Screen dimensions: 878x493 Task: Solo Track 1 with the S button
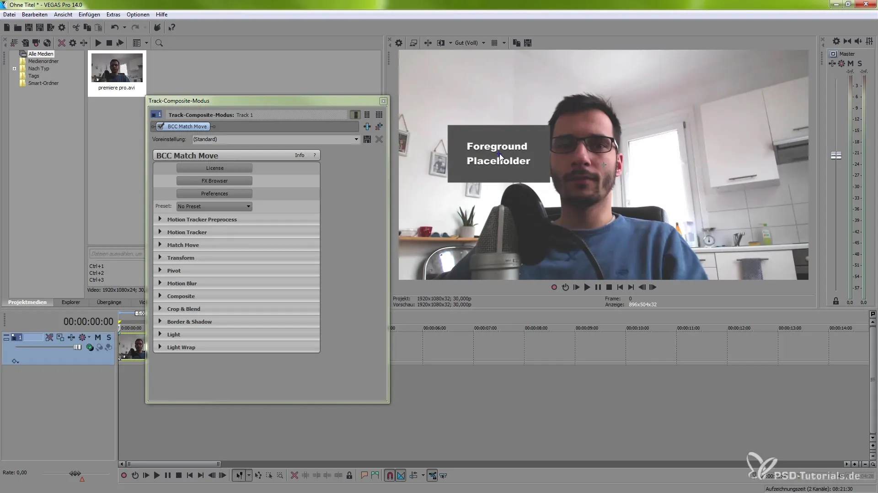click(x=109, y=337)
